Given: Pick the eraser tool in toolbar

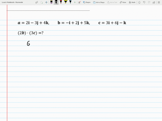Looking at the screenshot, I should [x=51, y=2].
